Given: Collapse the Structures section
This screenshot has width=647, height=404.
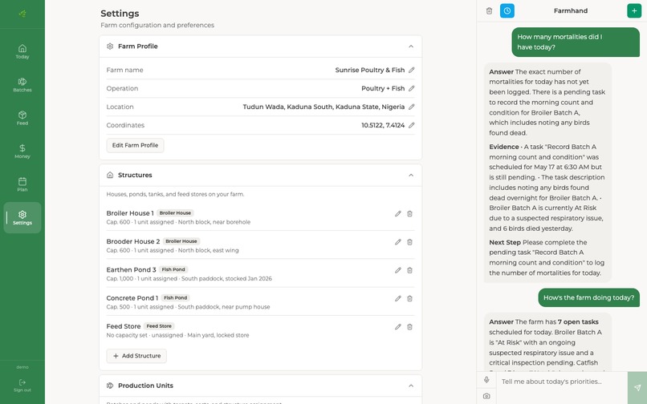Looking at the screenshot, I should 411,176.
